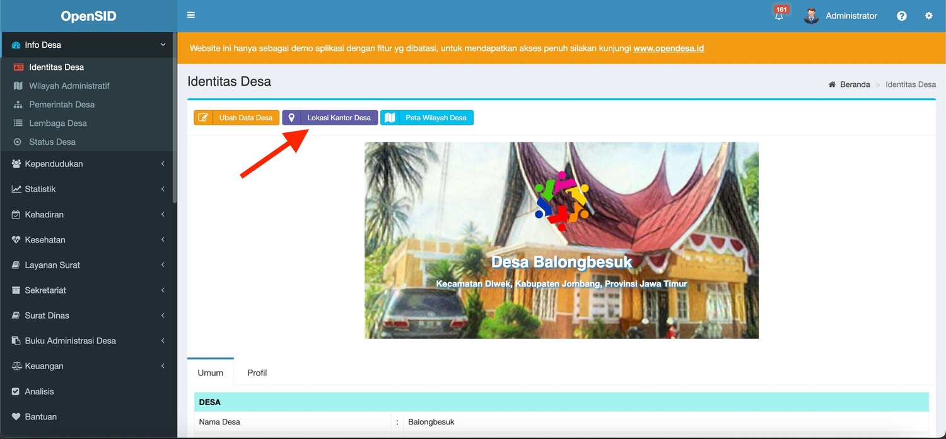Click the help question mark icon
This screenshot has height=439, width=946.
902,16
